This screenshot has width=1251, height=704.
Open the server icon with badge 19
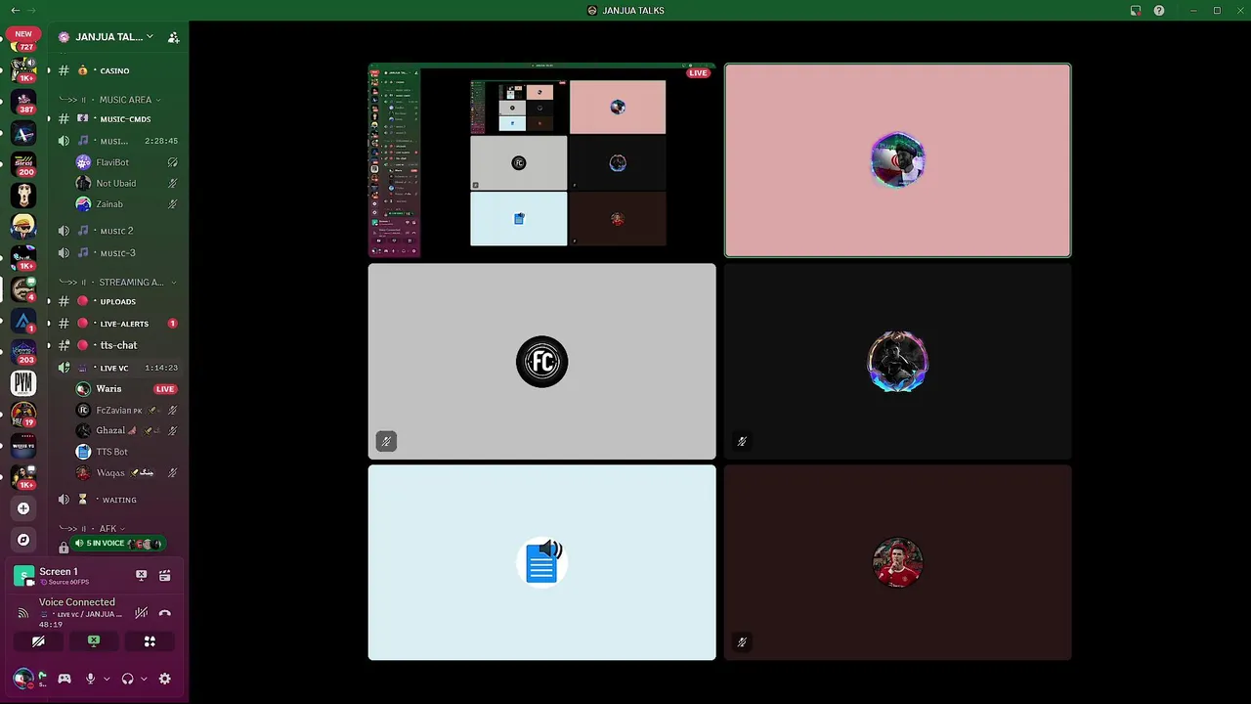point(23,415)
